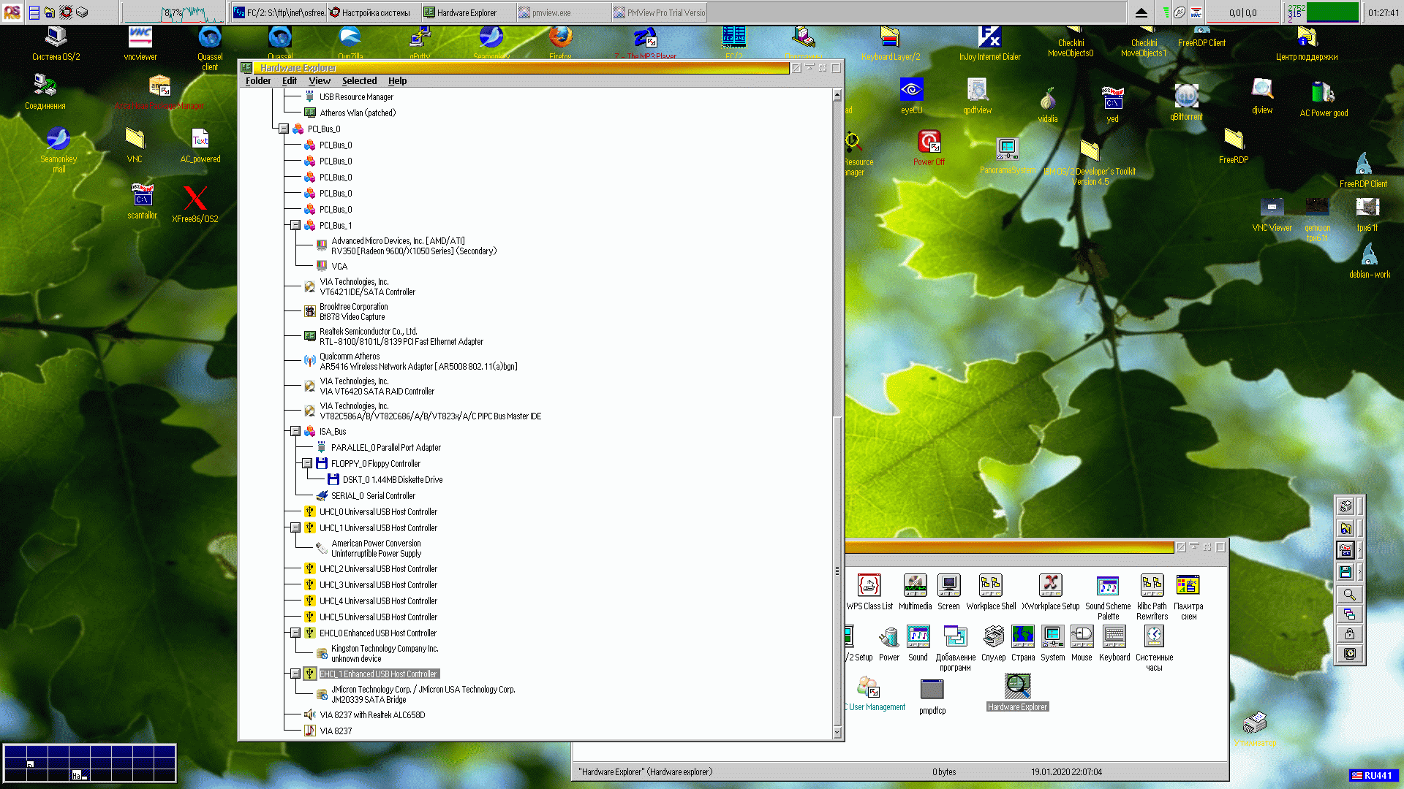
Task: Switch to Hardware Explorer task in top bar
Action: coord(468,12)
